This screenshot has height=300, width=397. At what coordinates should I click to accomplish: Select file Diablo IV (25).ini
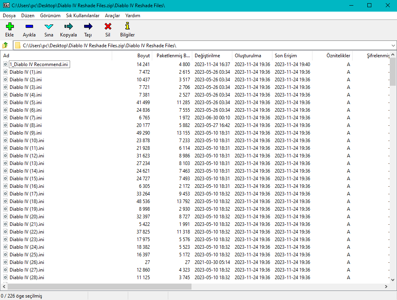(27, 254)
